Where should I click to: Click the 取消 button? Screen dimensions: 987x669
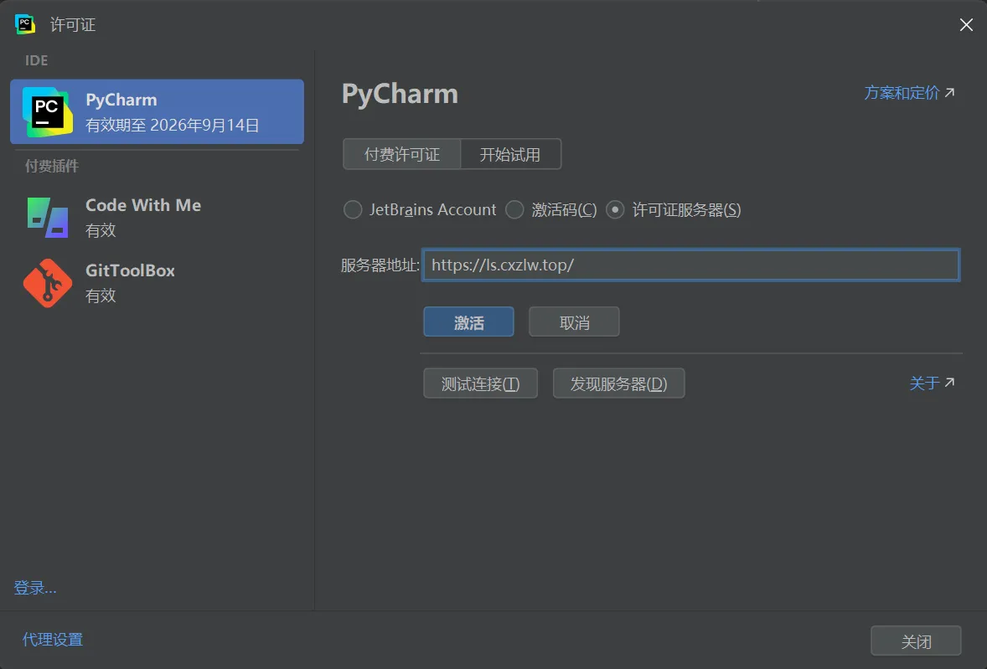pyautogui.click(x=574, y=322)
